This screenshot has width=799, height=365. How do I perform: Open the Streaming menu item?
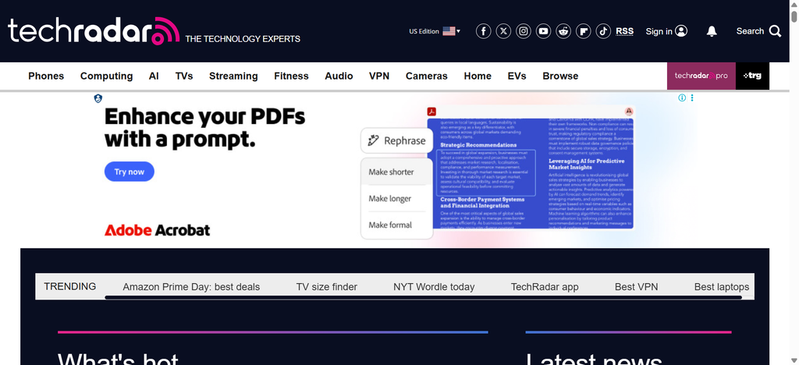[233, 76]
